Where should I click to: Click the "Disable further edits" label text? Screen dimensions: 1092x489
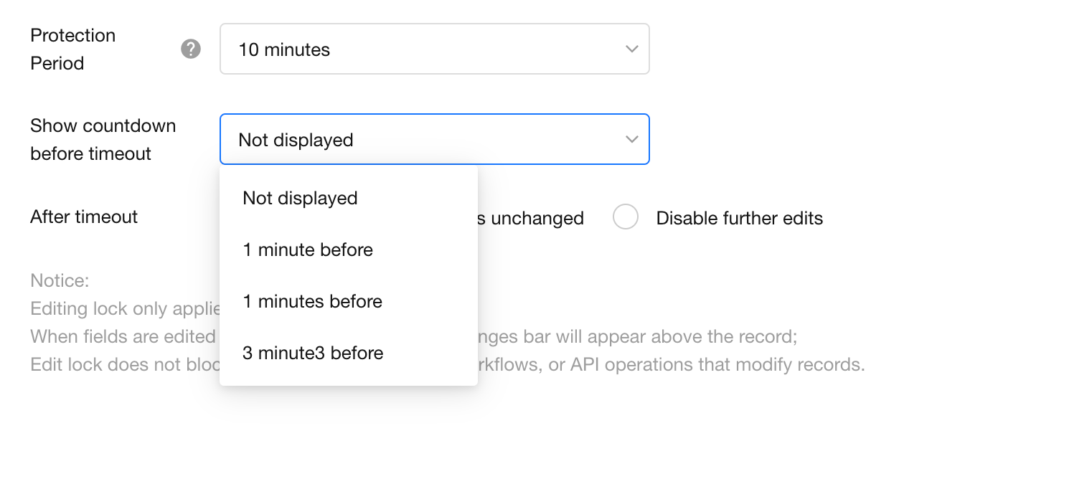click(x=739, y=218)
